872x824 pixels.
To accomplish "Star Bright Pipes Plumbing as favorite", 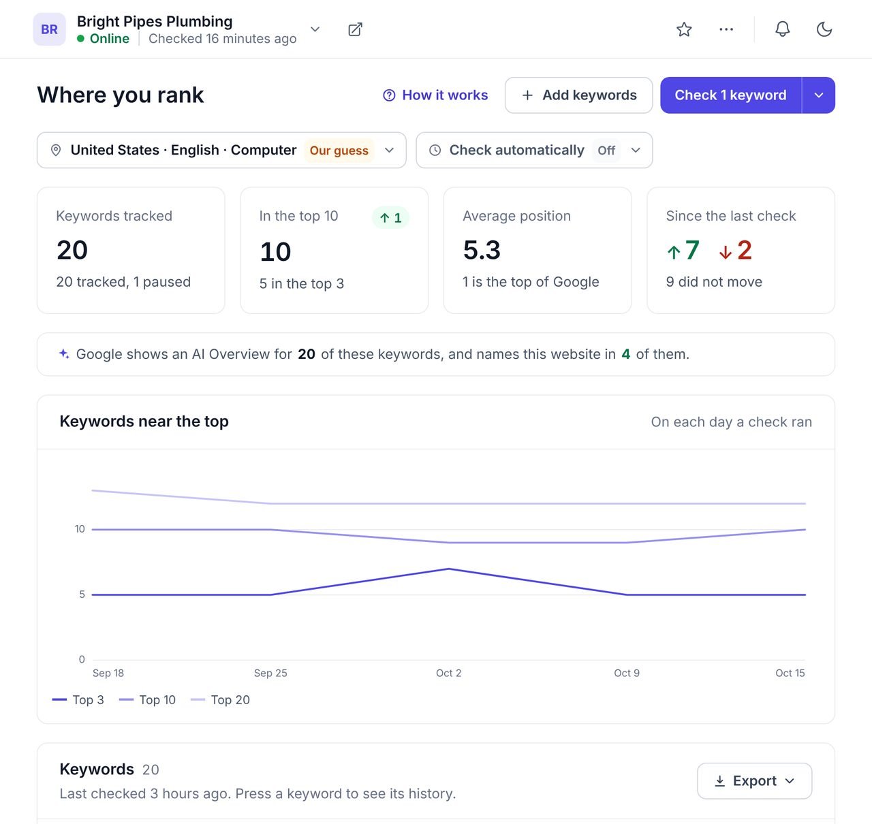I will (x=684, y=29).
